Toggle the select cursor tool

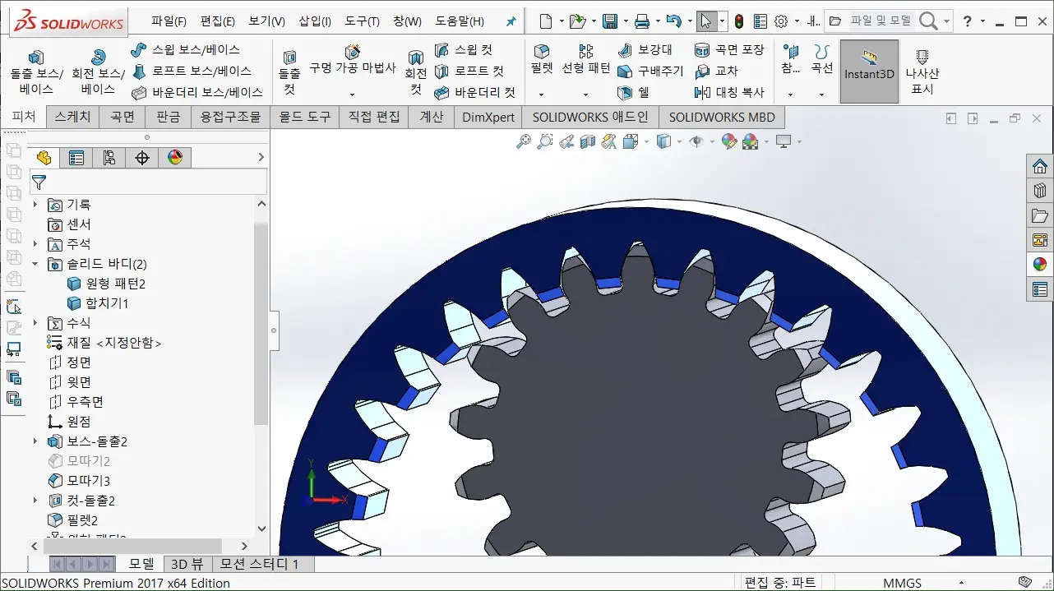tap(705, 21)
